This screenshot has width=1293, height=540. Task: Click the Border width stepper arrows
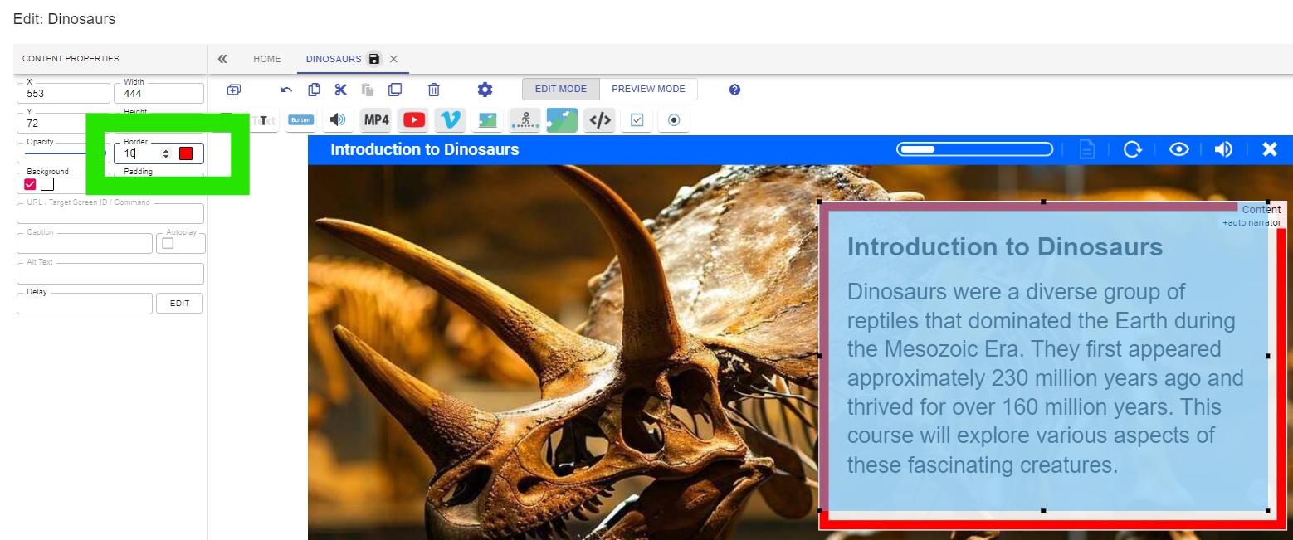166,153
